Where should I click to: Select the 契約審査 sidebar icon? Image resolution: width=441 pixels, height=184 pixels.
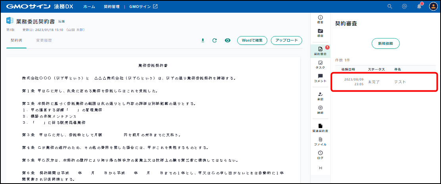[320, 51]
